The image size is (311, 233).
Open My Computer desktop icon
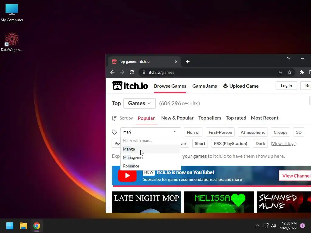click(12, 13)
